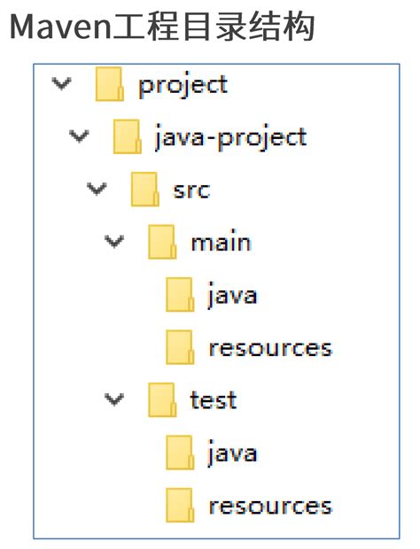Click resources folder icon under test
The height and width of the screenshot is (549, 420).
click(x=180, y=506)
